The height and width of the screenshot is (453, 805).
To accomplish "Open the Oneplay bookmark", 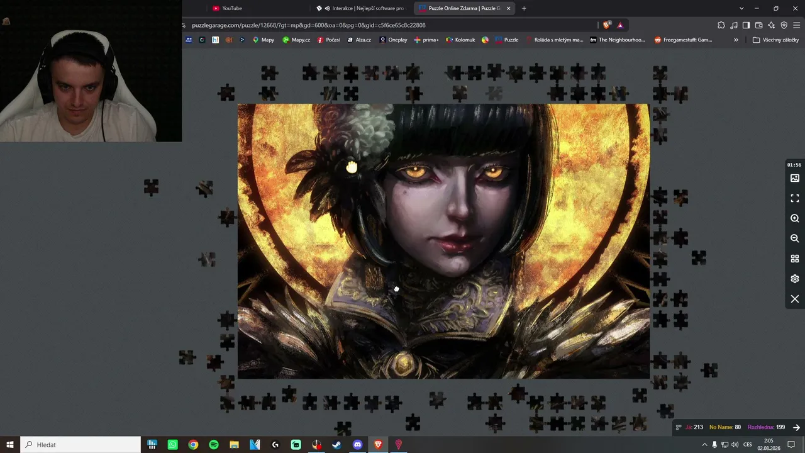I will click(393, 40).
